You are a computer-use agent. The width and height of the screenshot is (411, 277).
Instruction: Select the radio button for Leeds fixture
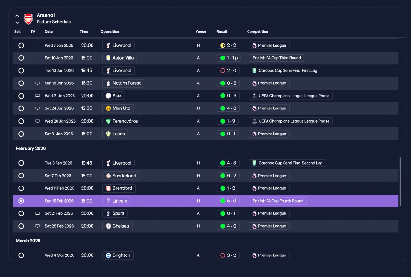21,134
